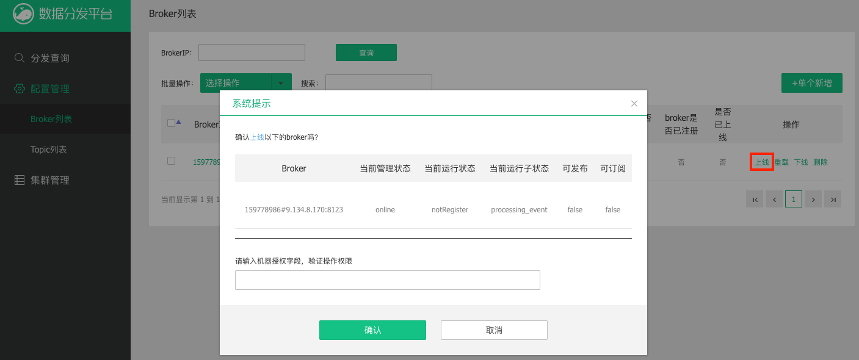Open the 选择操作 batch dropdown arrow
The height and width of the screenshot is (360, 859).
point(281,83)
